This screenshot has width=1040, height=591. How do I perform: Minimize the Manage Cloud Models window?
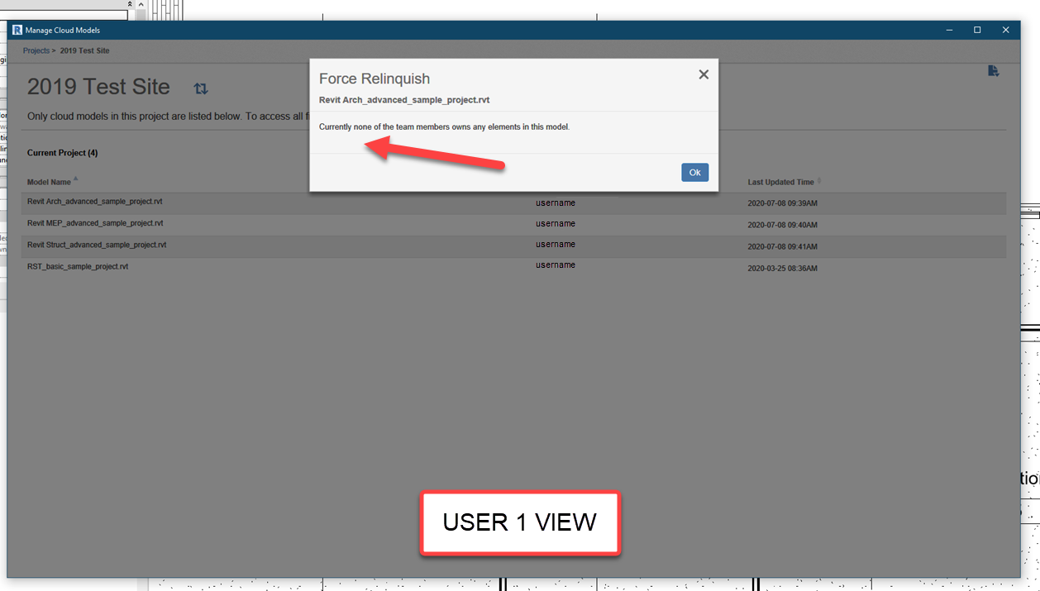[949, 31]
